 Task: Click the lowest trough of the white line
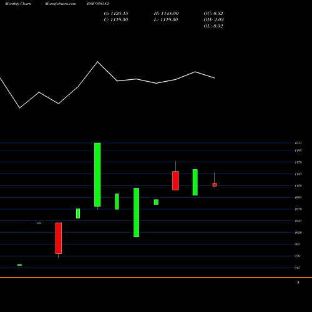(x=19, y=108)
